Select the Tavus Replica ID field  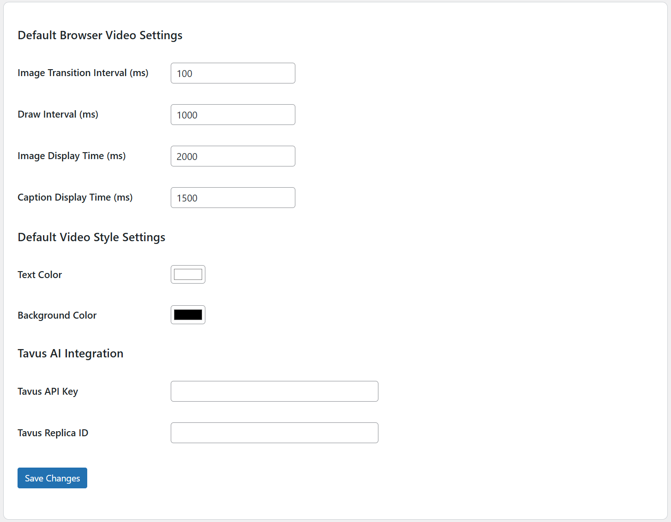[x=274, y=433]
